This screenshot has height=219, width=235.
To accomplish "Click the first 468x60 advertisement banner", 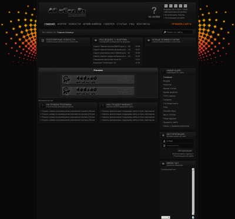I will 98,80.
